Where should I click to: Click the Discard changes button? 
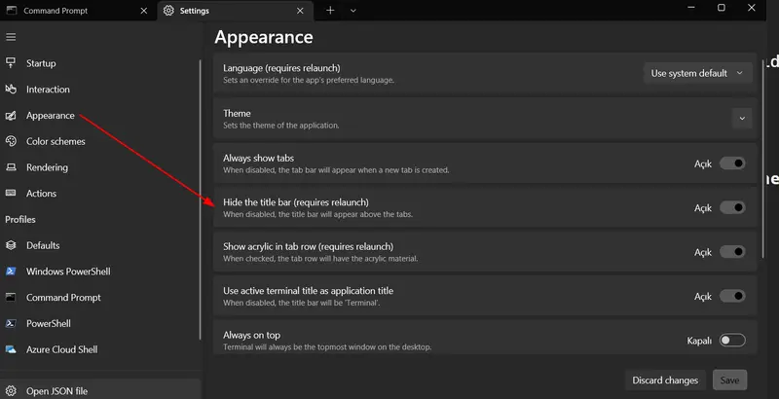click(665, 381)
